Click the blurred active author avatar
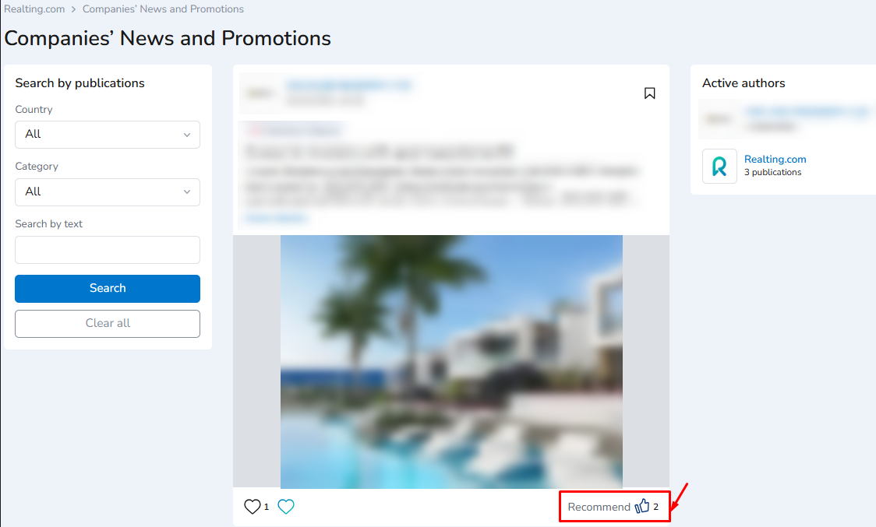Screen dimensions: 876x527 [718, 119]
